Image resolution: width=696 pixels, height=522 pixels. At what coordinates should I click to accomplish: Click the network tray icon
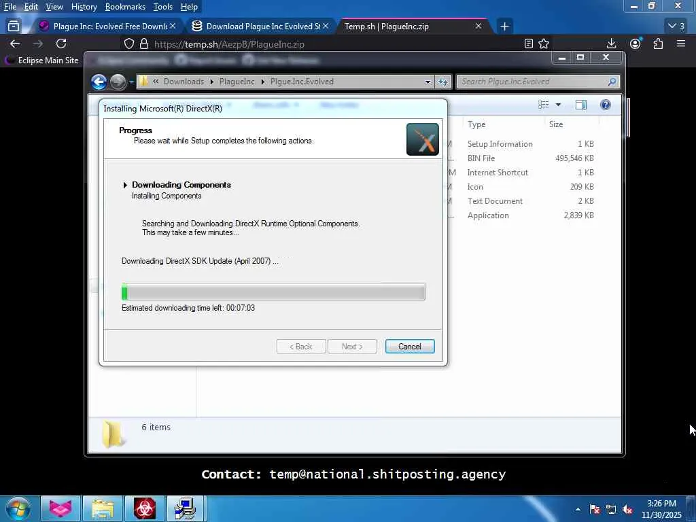(611, 509)
